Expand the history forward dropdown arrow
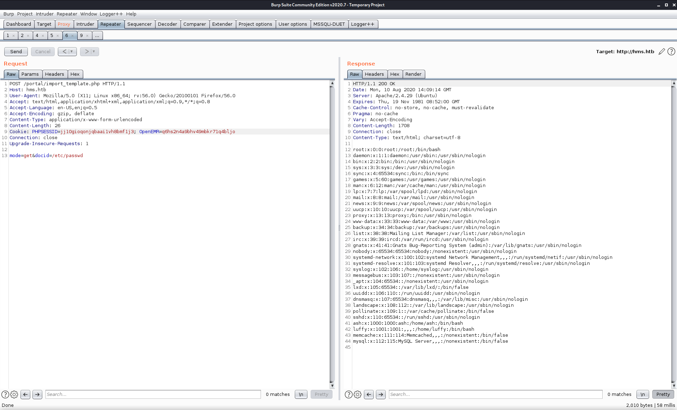Viewport: 677px width, 410px height. pyautogui.click(x=94, y=51)
